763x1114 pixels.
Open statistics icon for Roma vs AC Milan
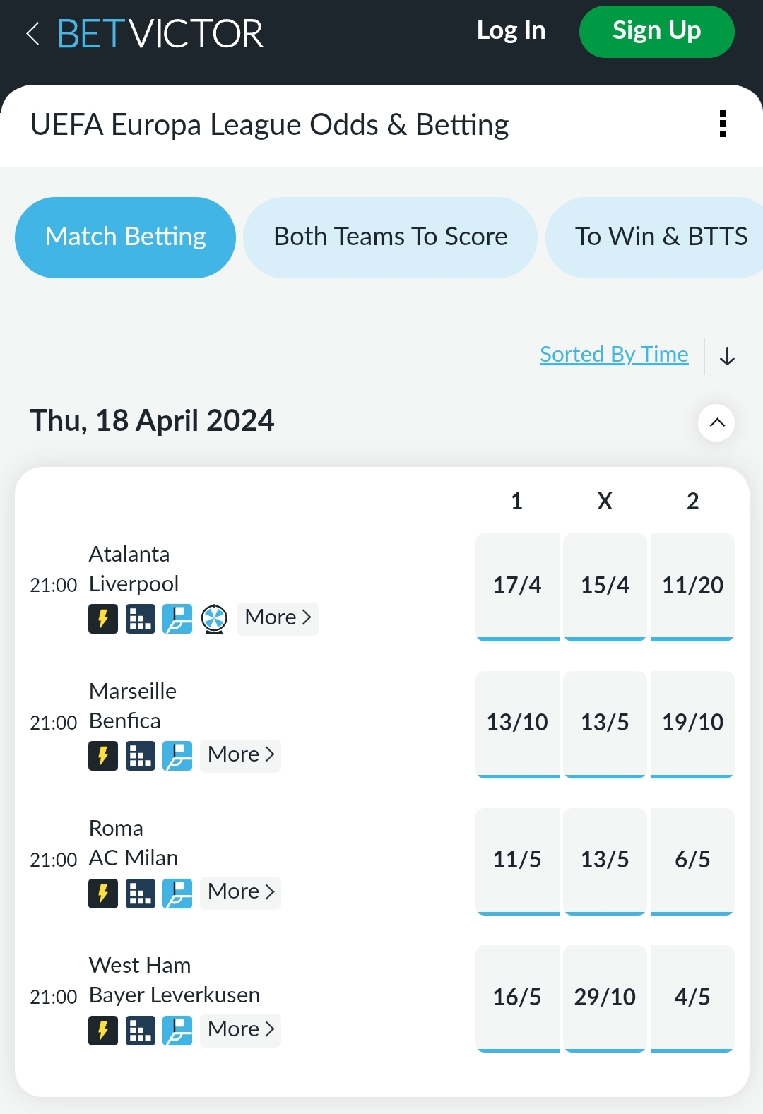tap(141, 891)
